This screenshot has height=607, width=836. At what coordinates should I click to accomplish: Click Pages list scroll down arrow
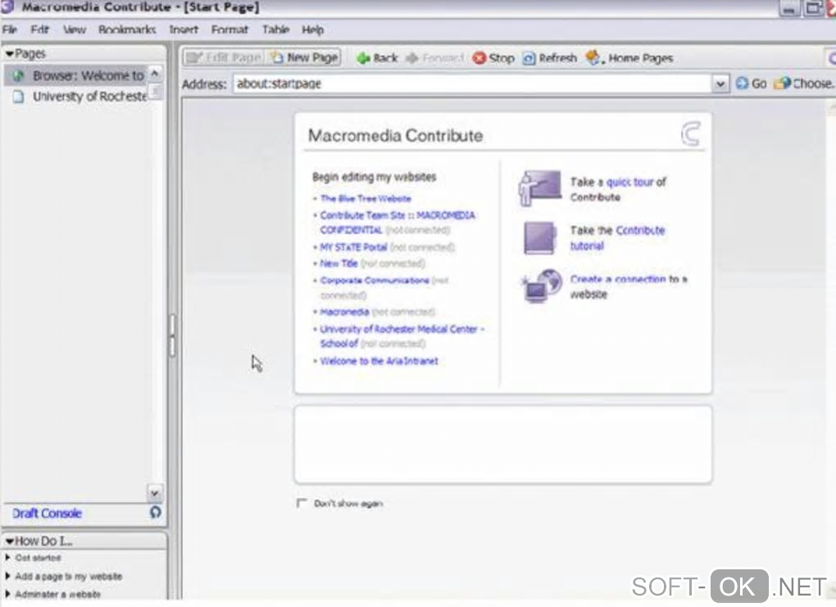155,493
